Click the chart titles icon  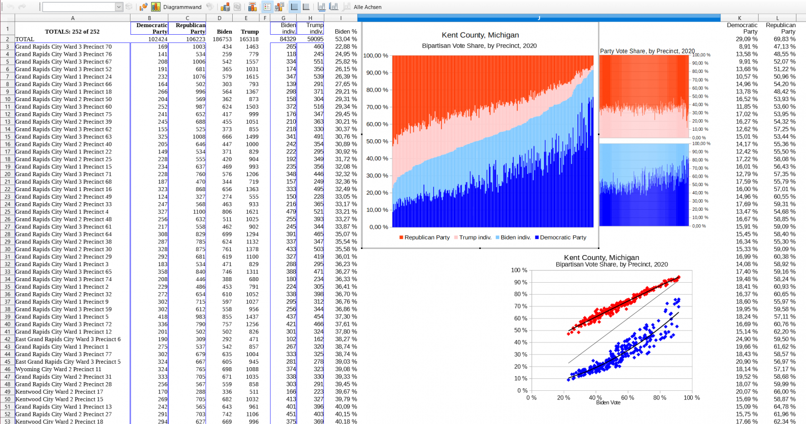252,7
